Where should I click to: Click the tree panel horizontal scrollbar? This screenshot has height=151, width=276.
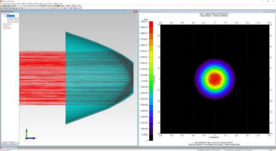point(10,142)
